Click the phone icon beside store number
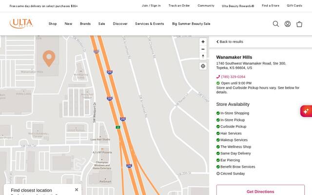The height and width of the screenshot is (195, 312). 218,77
